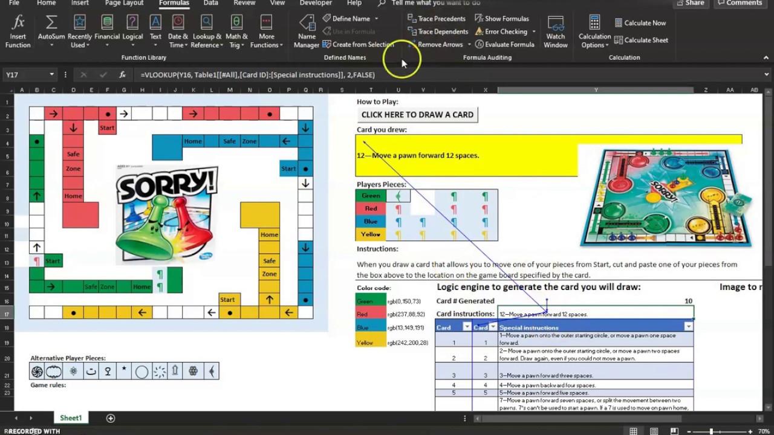Click Evaluate Formula tool
774x435 pixels.
point(504,44)
